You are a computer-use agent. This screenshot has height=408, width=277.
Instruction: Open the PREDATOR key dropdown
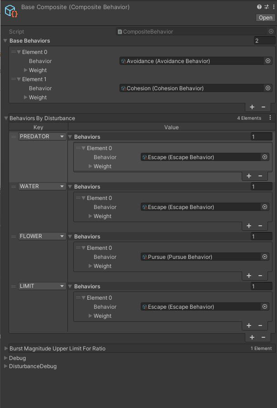tap(42, 136)
